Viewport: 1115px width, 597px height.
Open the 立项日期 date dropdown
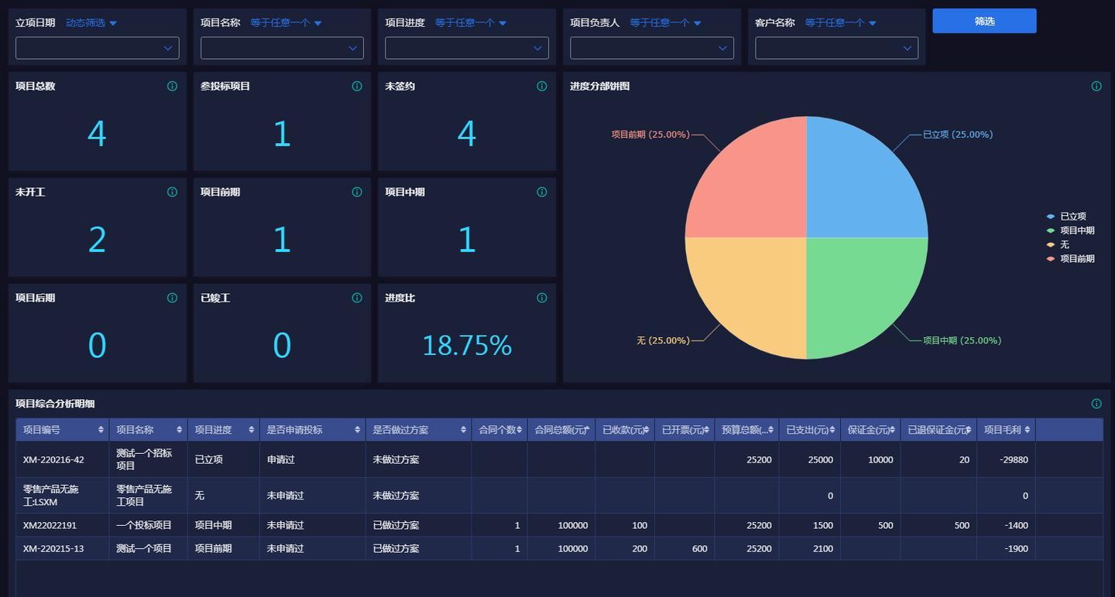click(97, 48)
